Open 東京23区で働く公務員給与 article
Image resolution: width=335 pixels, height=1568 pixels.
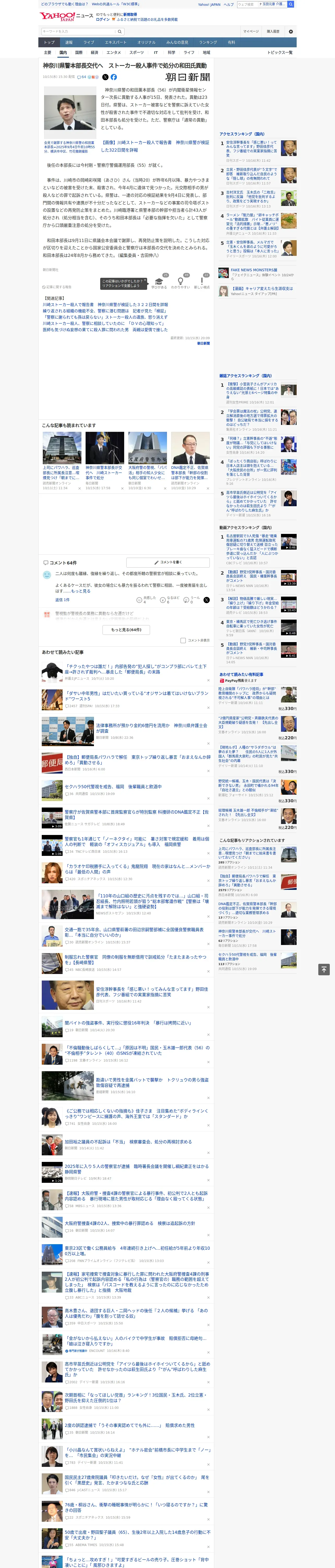[x=137, y=1250]
